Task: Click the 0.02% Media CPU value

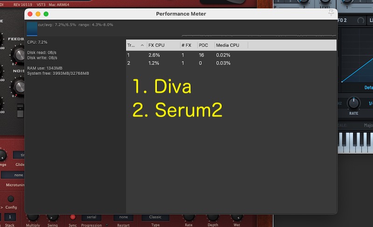Action: (x=223, y=55)
